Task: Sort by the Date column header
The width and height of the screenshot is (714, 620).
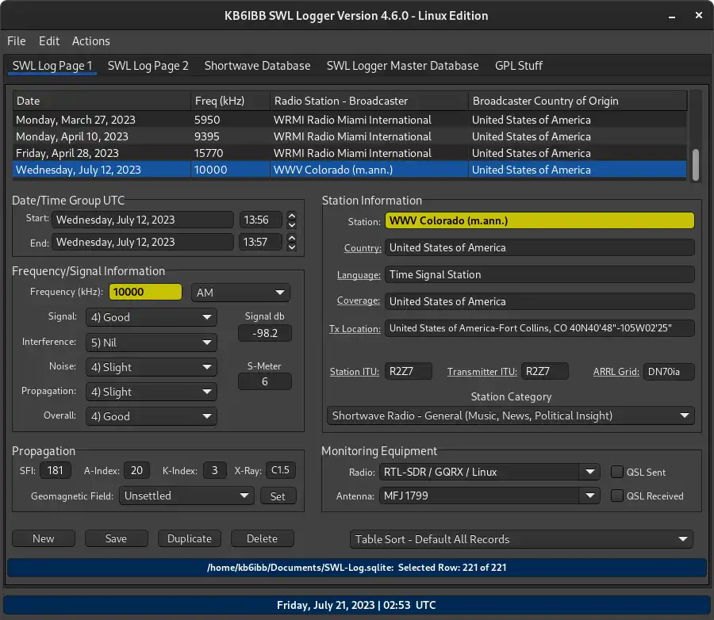Action: [102, 101]
